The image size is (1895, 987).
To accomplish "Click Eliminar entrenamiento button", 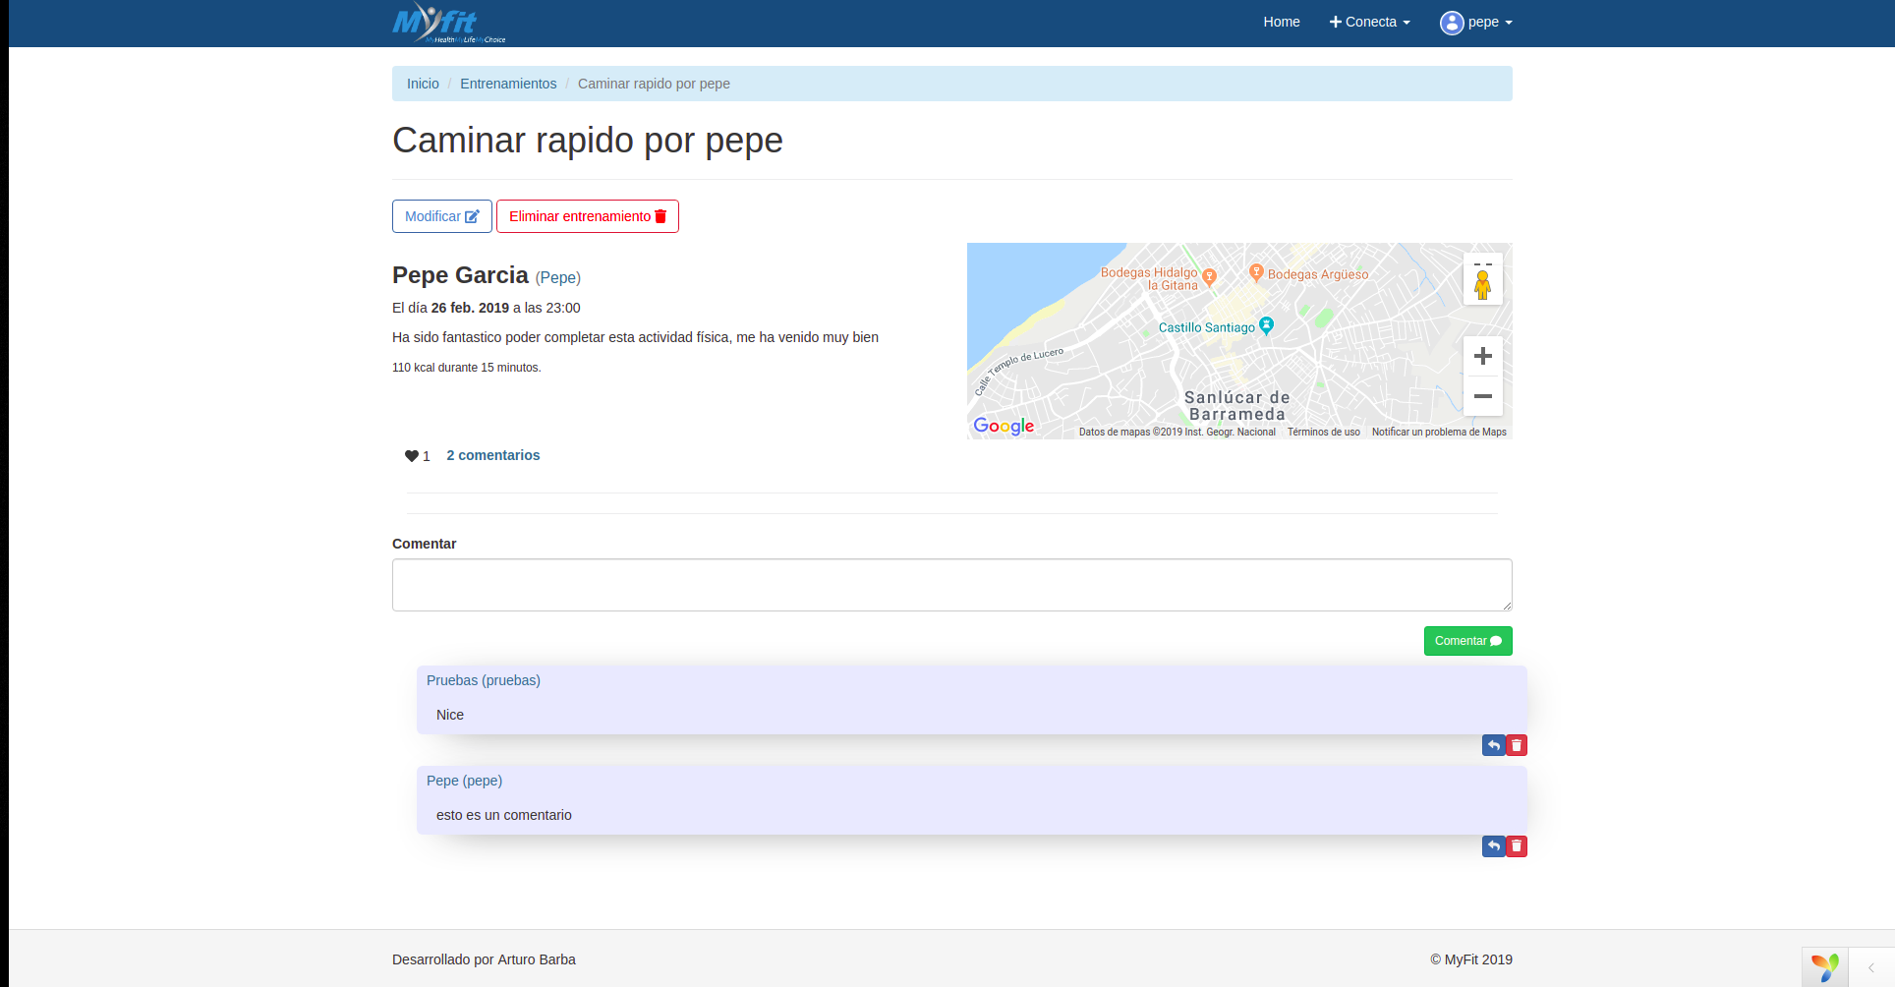I will click(588, 216).
